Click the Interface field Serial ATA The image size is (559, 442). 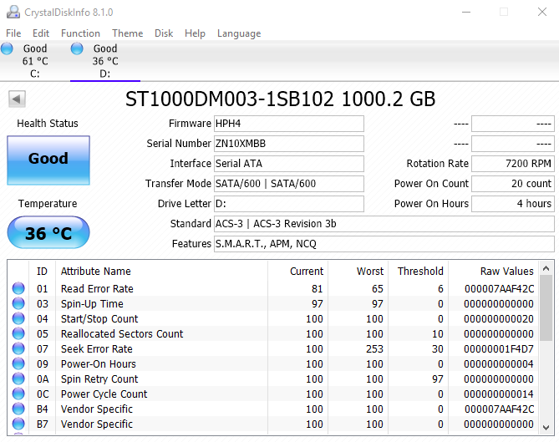(289, 164)
